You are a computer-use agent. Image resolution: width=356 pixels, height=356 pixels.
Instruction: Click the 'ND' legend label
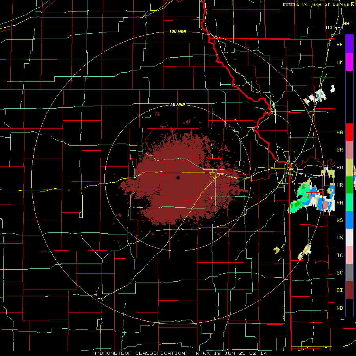coord(339,308)
